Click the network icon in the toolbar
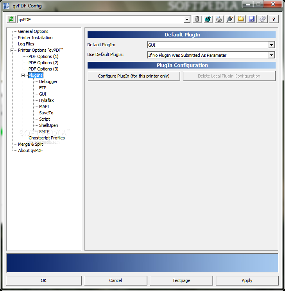 pyautogui.click(x=208, y=19)
